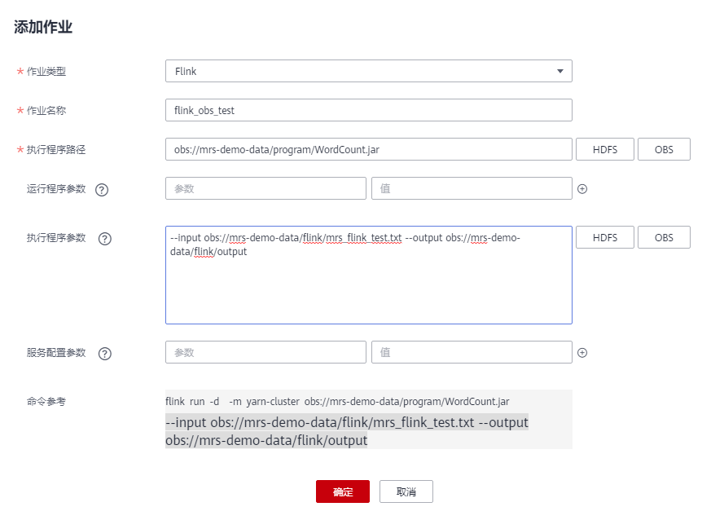Open the 作业类型 Flink dropdown

coord(368,71)
